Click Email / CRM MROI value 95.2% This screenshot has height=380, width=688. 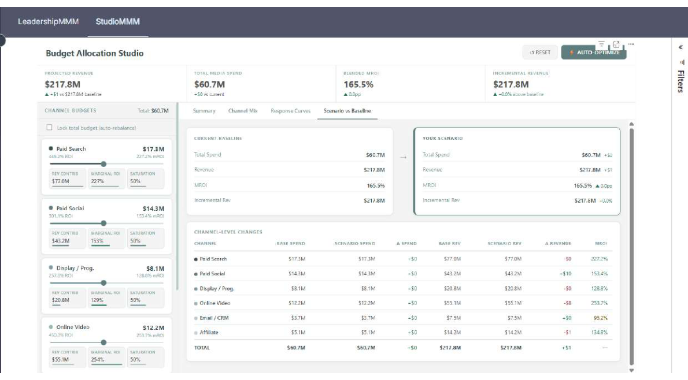[601, 318]
